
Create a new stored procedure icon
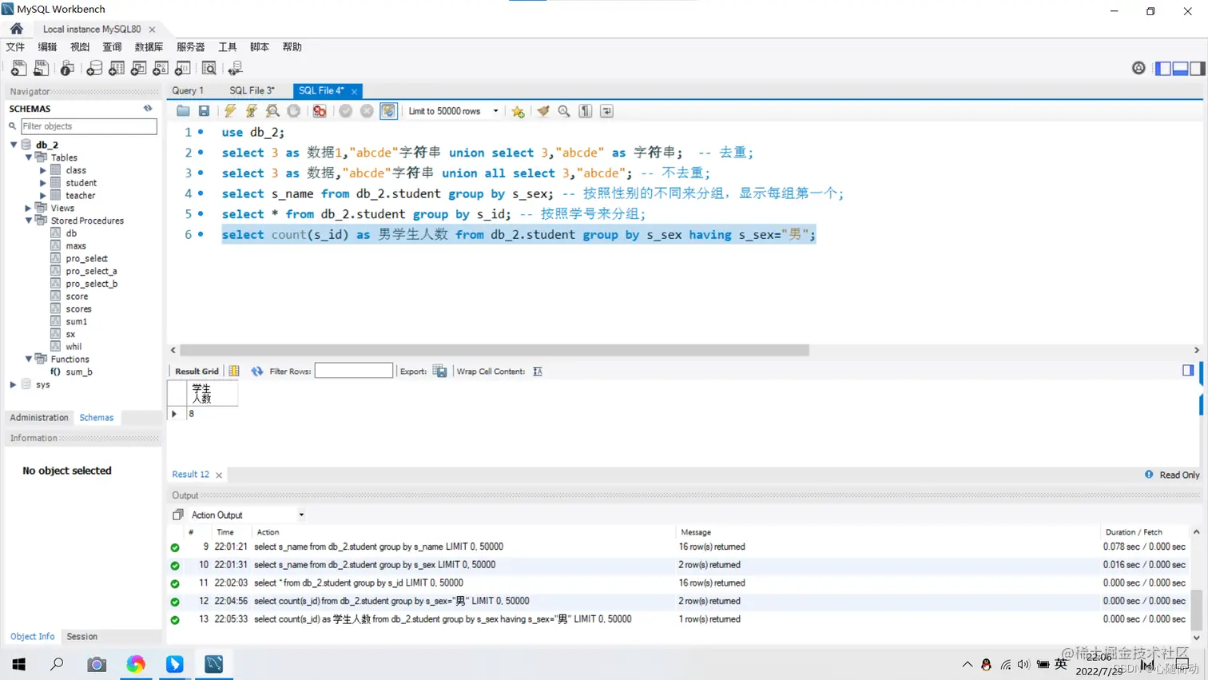[x=161, y=69]
